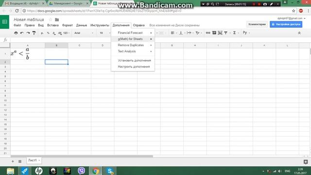This screenshot has height=175, width=311.
Task: Select the formula image in cell A1
Action: pos(20,53)
